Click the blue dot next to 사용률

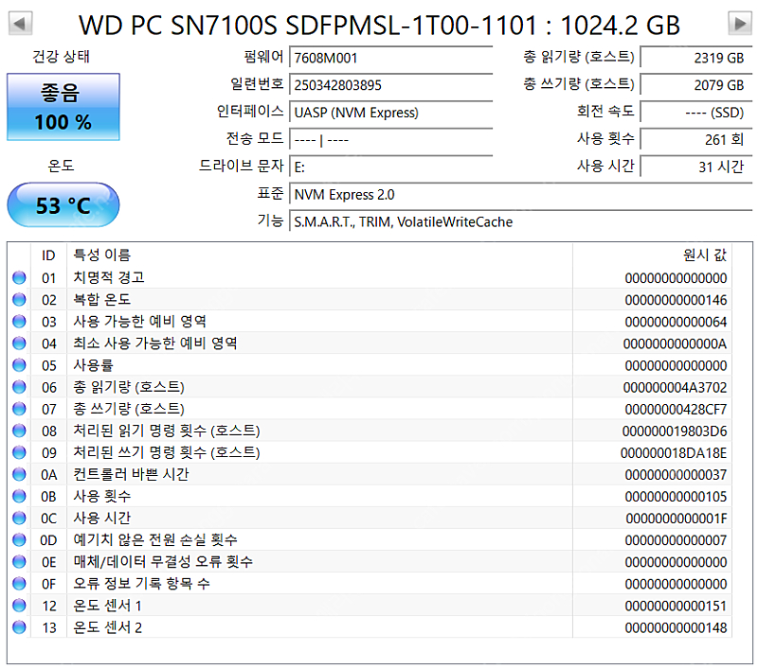pyautogui.click(x=21, y=367)
